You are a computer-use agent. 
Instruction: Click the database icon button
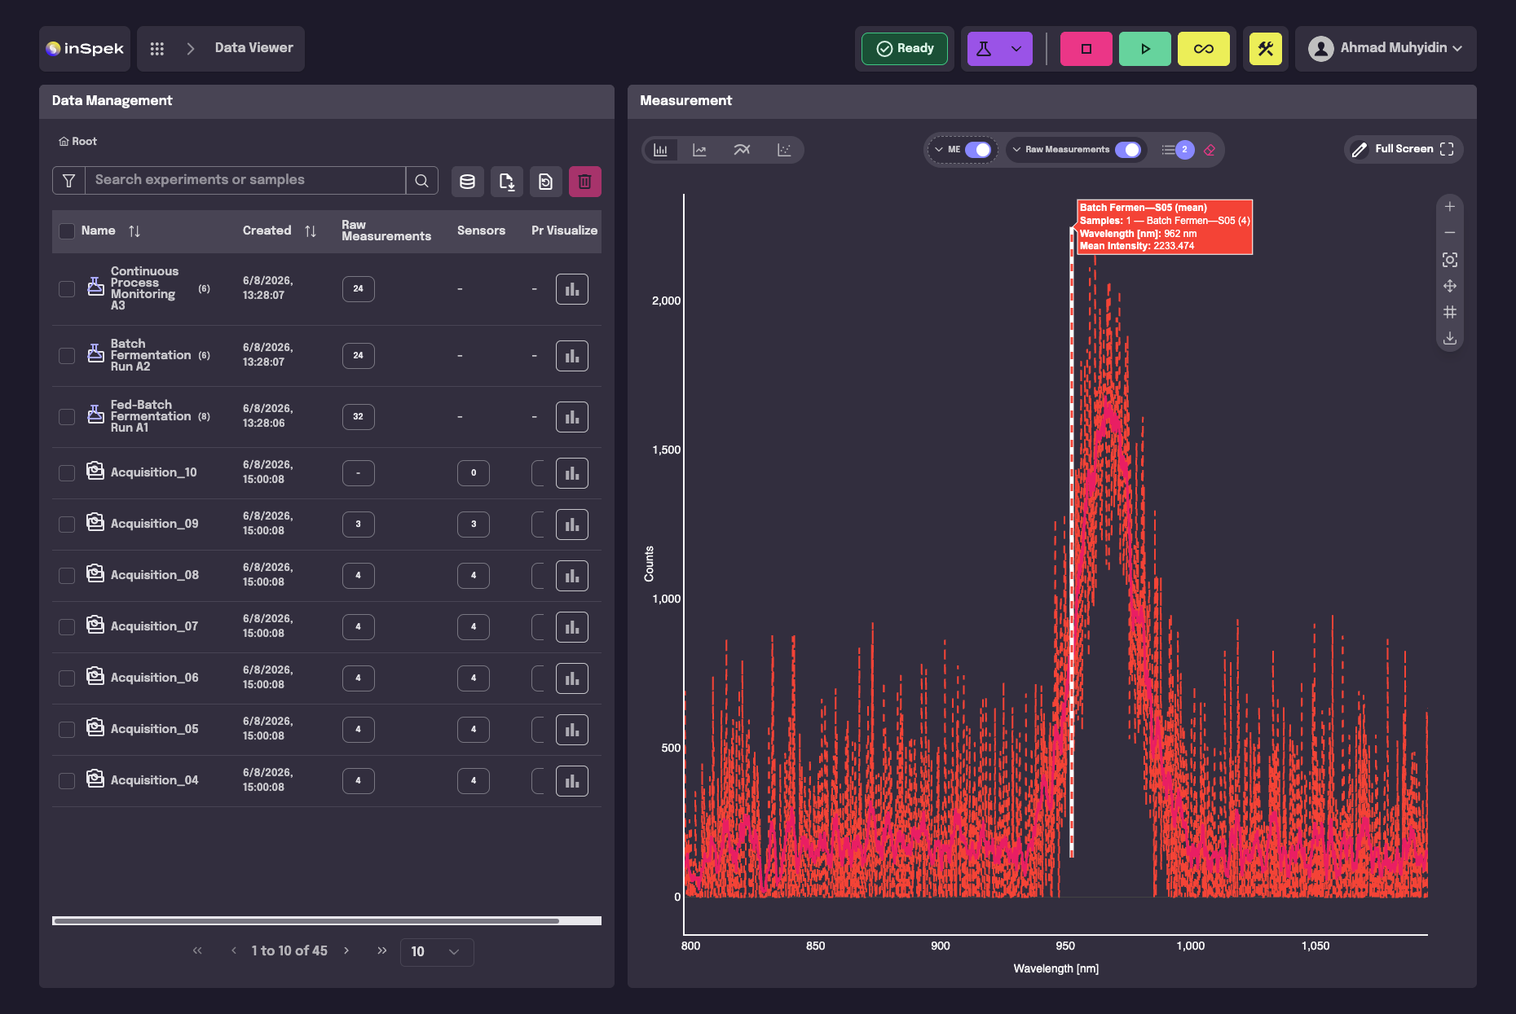pos(467,182)
